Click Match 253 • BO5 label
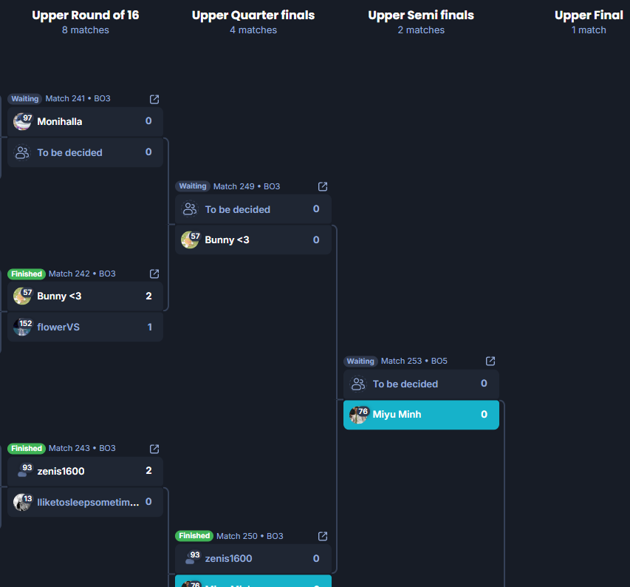 click(x=414, y=361)
